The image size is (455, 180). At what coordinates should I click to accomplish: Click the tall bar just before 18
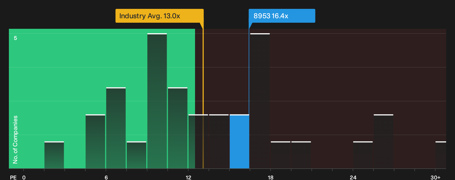click(x=260, y=101)
